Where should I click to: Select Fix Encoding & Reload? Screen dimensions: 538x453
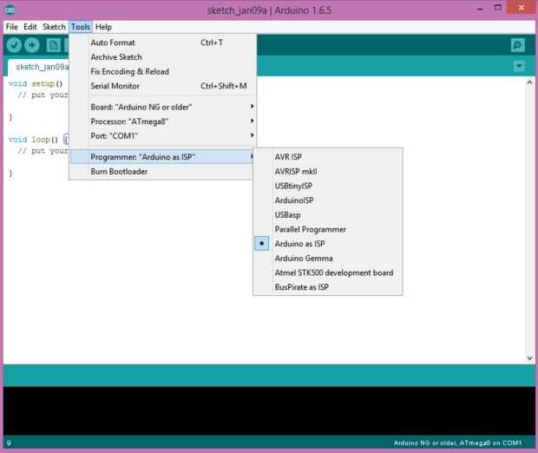[x=162, y=71]
